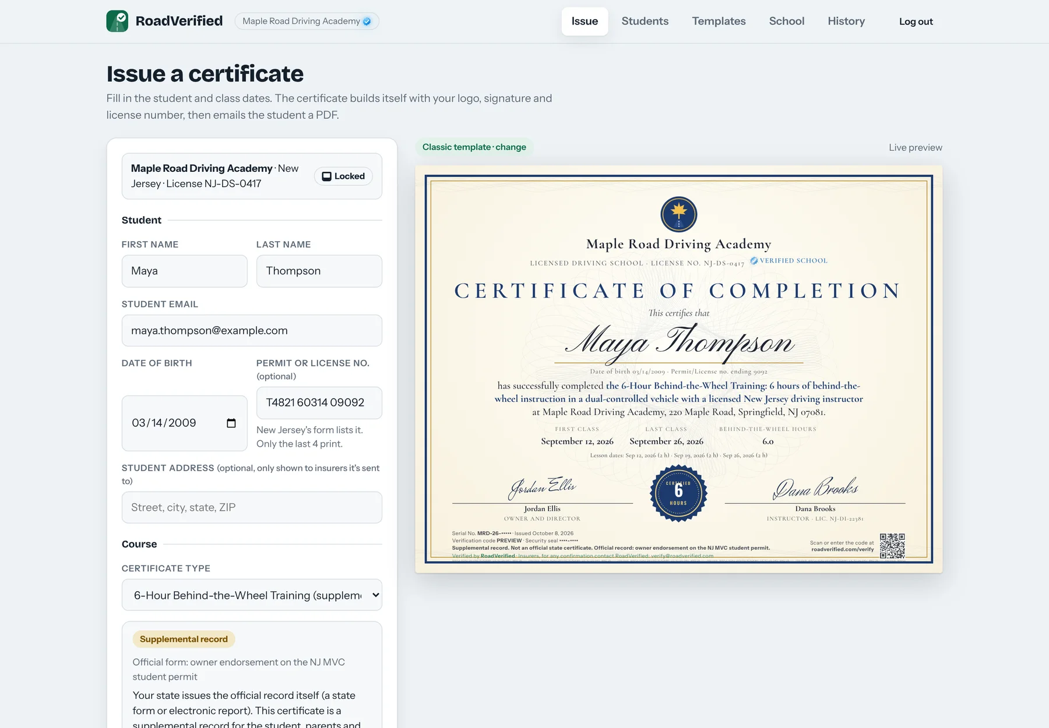Viewport: 1049px width, 728px height.
Task: Click 'Only the last 4 print.' hint text
Action: point(300,444)
